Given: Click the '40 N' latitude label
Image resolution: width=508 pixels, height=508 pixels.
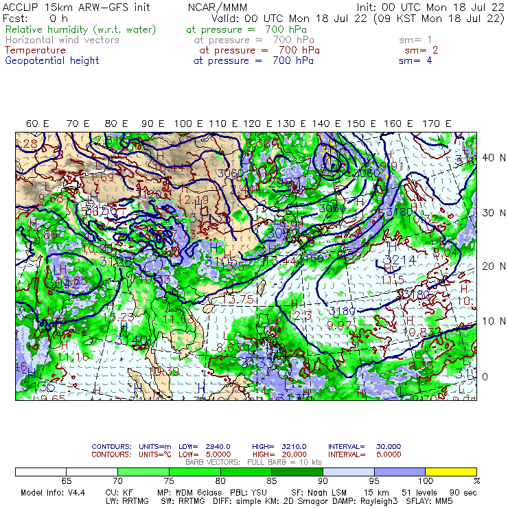Looking at the screenshot, I should (x=494, y=158).
